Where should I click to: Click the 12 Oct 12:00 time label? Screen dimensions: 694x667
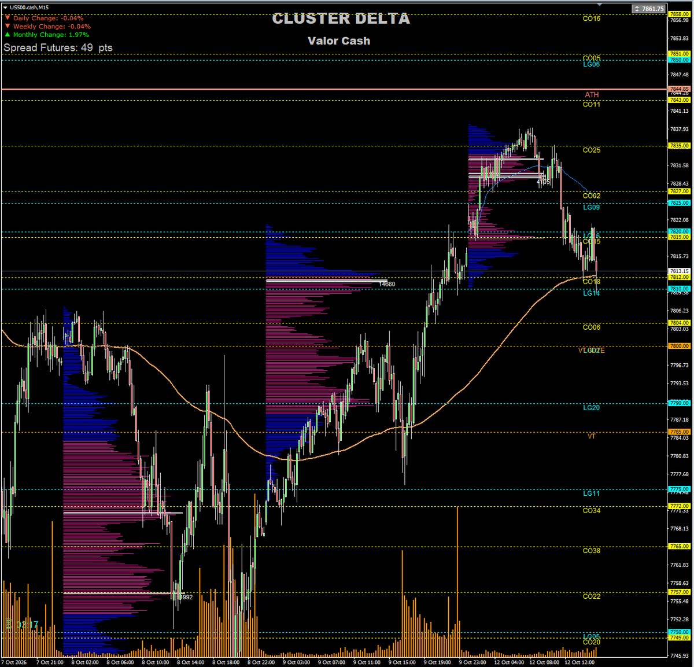580,662
